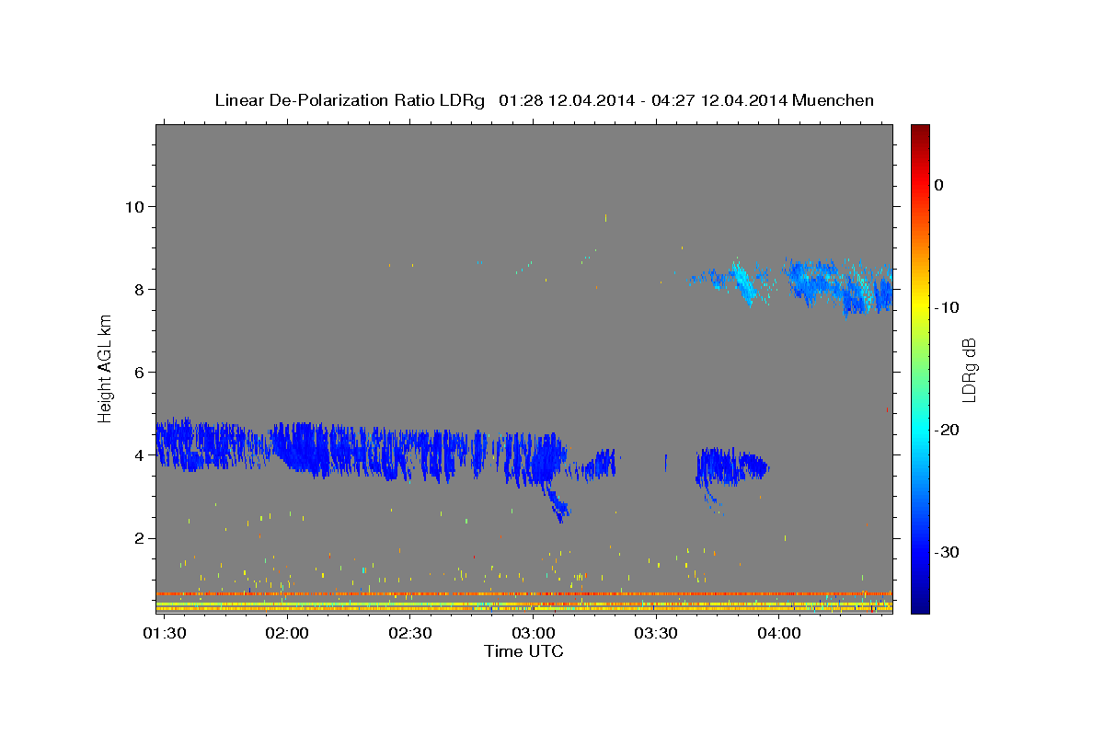
Task: Click the 'Muenchen' location text in the title
Action: [833, 100]
